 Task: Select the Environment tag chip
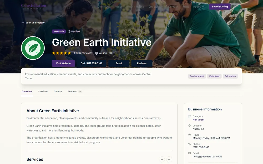197,76
